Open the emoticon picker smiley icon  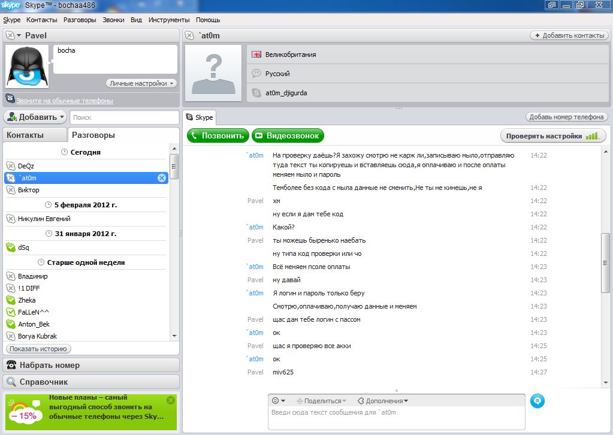click(x=276, y=401)
